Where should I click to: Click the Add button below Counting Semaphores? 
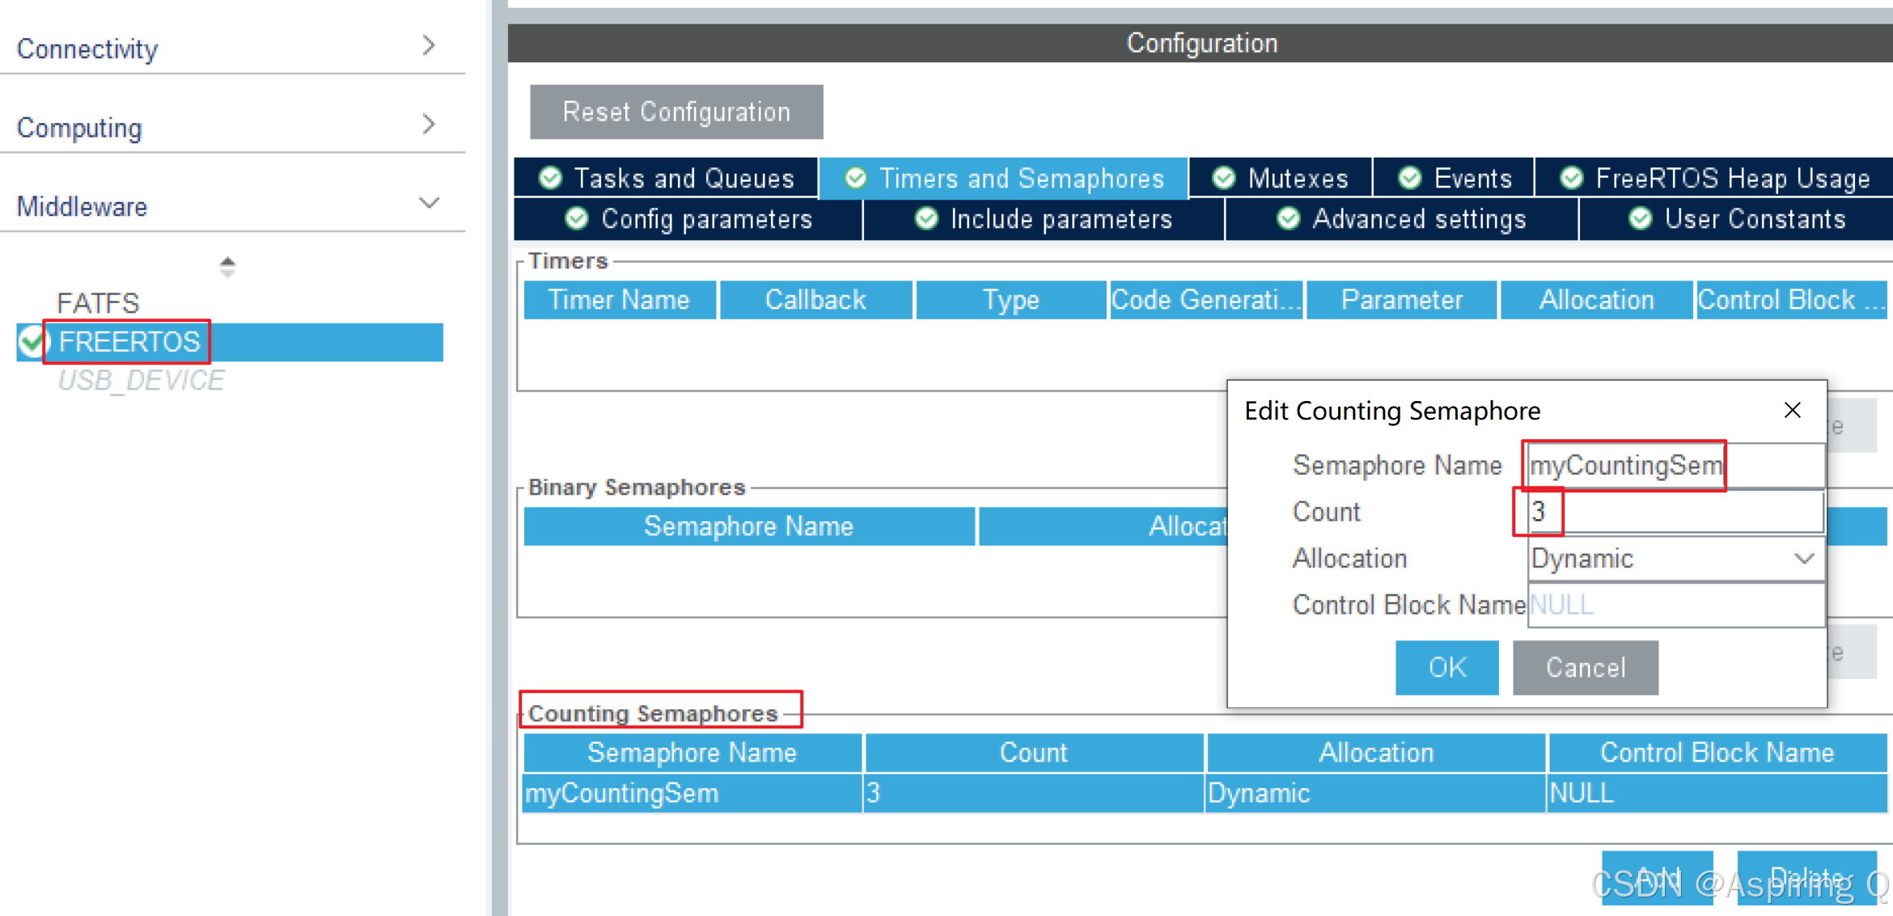[x=1658, y=878]
